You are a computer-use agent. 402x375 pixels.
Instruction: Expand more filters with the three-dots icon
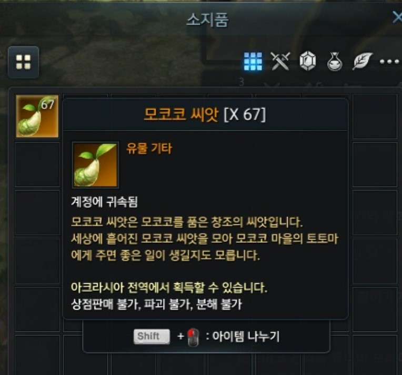click(389, 62)
